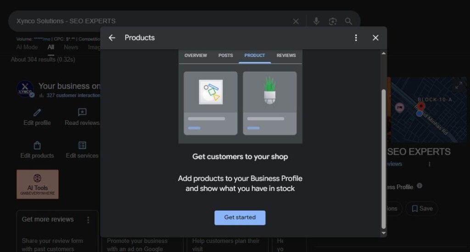Open Edit profile pencil icon
This screenshot has width=470, height=252.
point(37,112)
